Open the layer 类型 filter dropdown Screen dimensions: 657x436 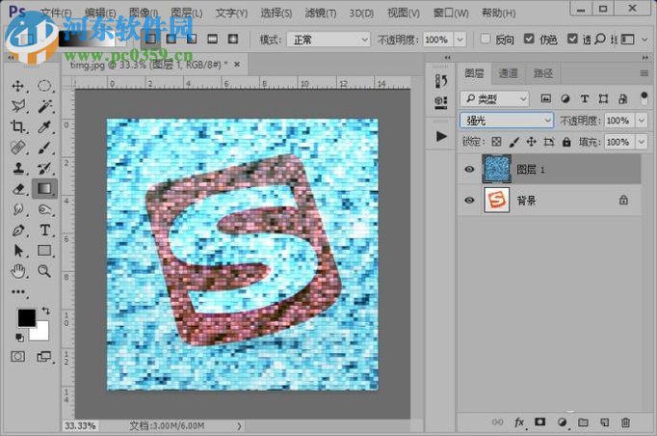pyautogui.click(x=495, y=98)
